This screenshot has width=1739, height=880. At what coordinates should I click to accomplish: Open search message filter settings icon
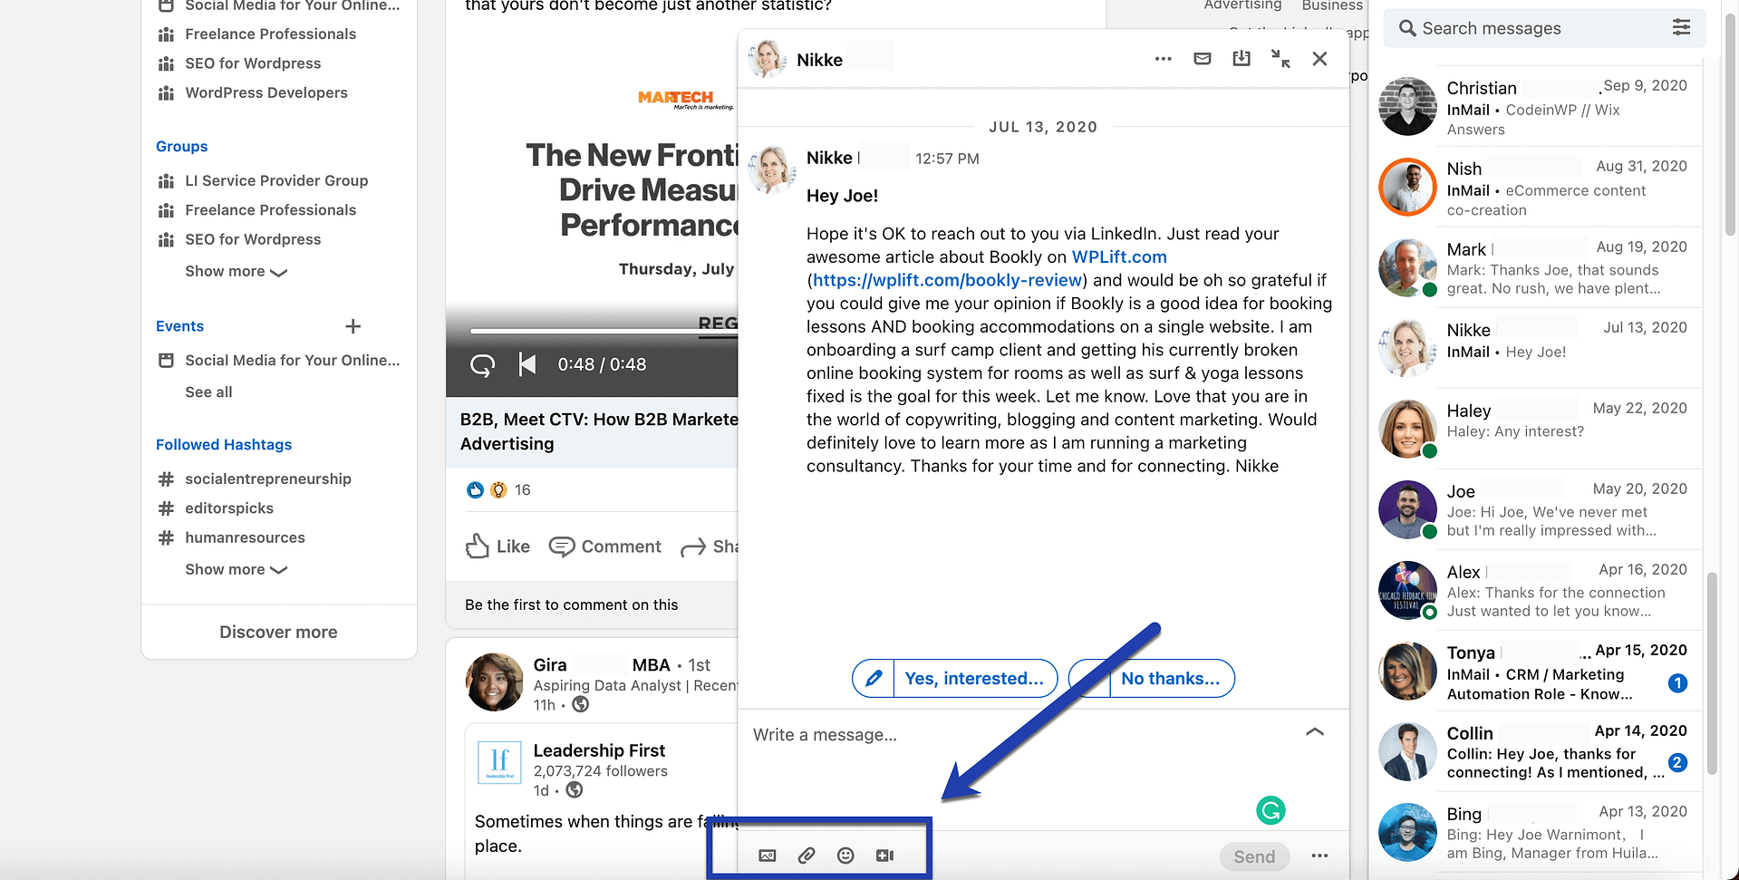tap(1681, 27)
